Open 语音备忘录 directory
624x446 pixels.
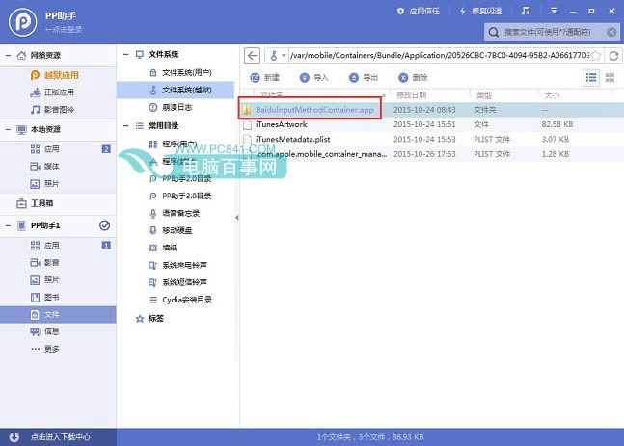pos(175,213)
